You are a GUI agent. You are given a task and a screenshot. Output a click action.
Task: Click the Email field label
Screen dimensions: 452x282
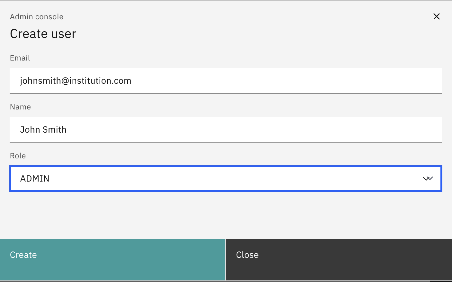click(20, 58)
